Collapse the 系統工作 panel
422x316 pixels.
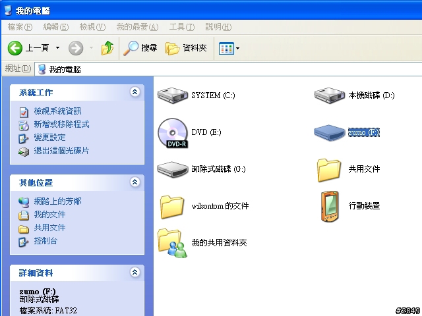pyautogui.click(x=135, y=92)
